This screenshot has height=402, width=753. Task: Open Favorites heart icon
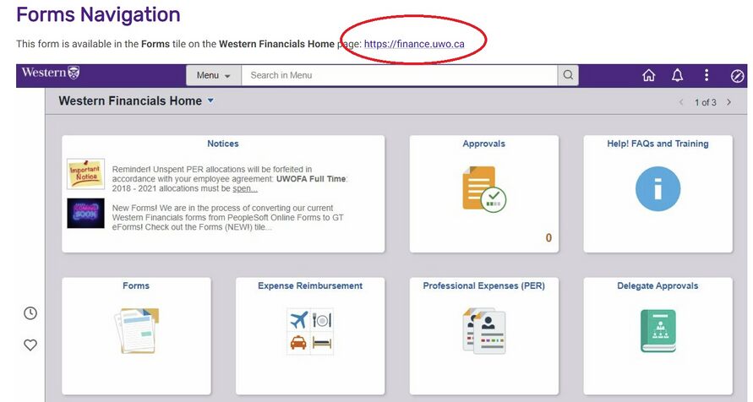click(x=30, y=345)
